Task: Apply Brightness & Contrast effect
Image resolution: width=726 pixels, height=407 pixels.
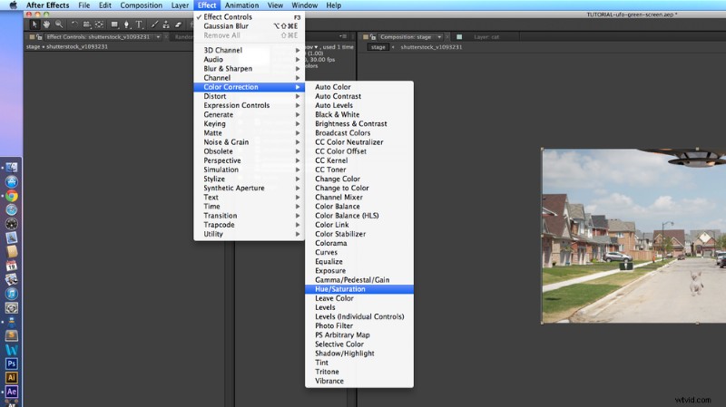Action: pos(359,124)
